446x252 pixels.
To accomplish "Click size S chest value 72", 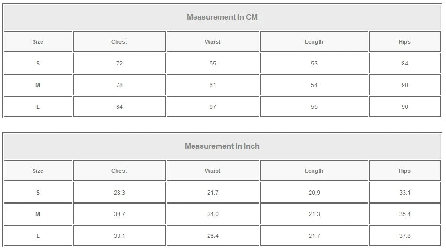I will click(x=119, y=64).
